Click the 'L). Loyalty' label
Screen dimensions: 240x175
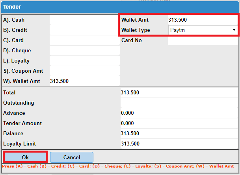click(17, 61)
